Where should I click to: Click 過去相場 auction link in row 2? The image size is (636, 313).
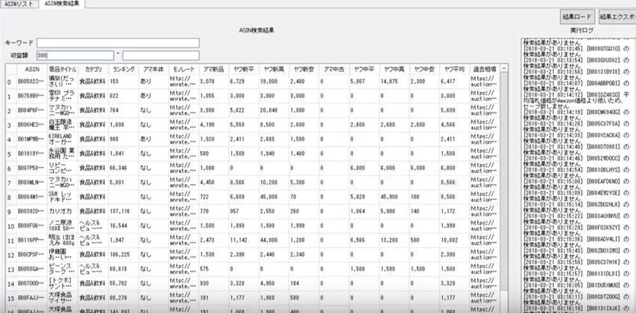(x=485, y=111)
